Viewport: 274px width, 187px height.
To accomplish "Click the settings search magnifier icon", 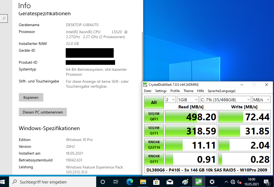I will (4, 18).
